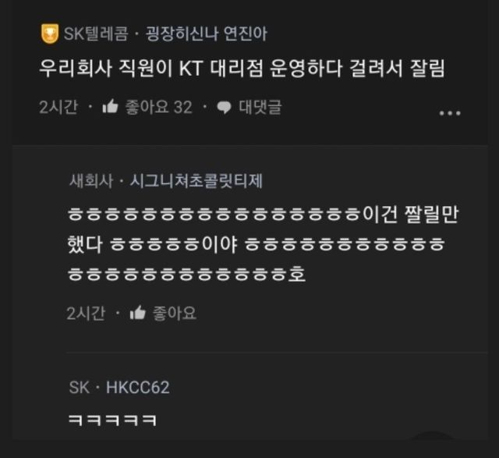Image resolution: width=499 pixels, height=458 pixels.
Task: Open the three-dot more options menu
Action: pos(450,113)
